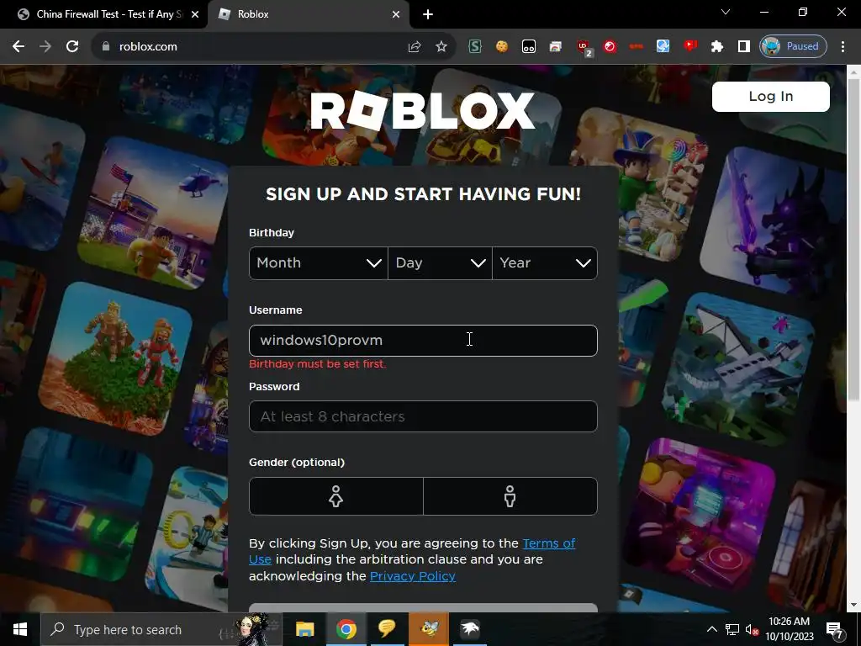This screenshot has width=861, height=646.
Task: View site info via lock icon
Action: [106, 47]
